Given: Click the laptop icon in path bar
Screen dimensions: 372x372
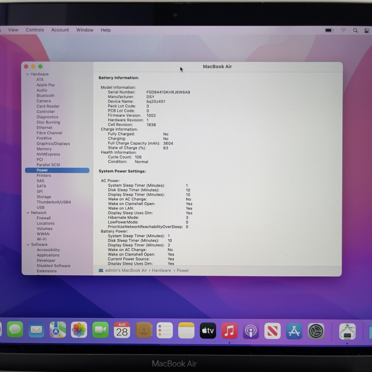Looking at the screenshot, I should 101,270.
